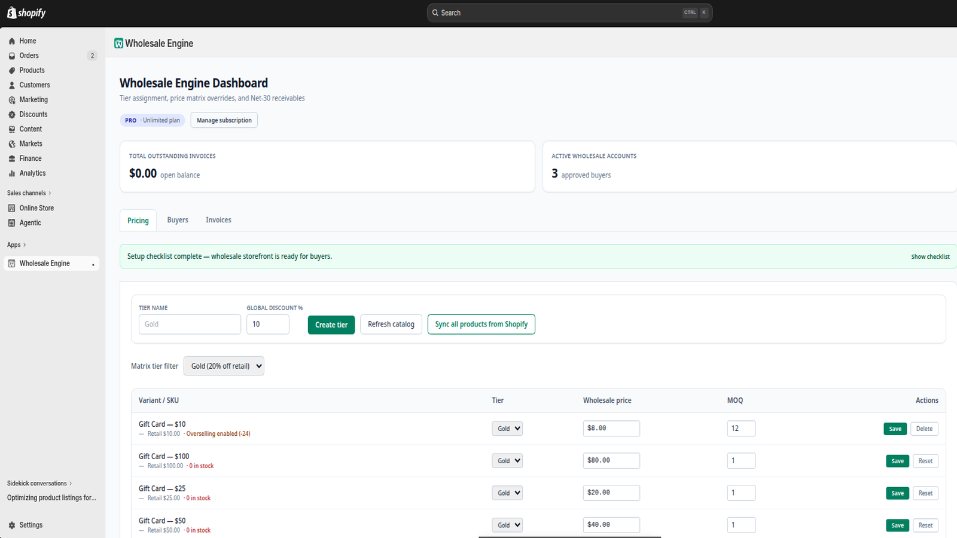Click the Create tier button
Screen dimensions: 957x538
tap(331, 325)
